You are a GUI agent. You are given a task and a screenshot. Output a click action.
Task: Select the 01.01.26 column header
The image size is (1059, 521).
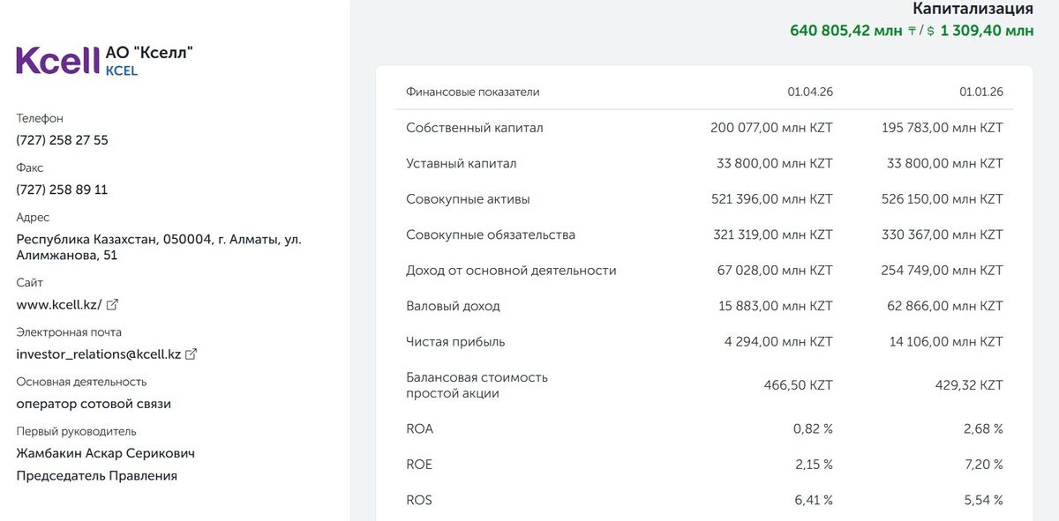click(x=981, y=92)
